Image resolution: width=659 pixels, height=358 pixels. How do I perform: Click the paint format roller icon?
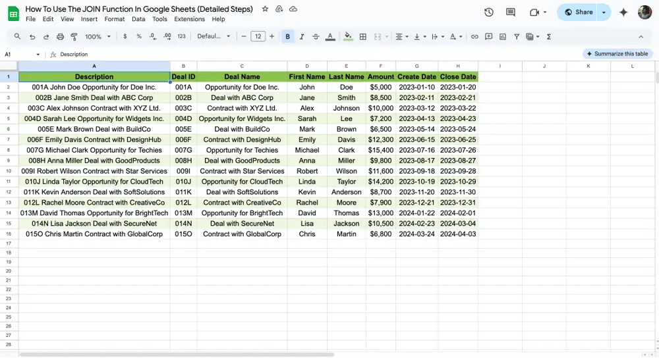[x=74, y=37]
